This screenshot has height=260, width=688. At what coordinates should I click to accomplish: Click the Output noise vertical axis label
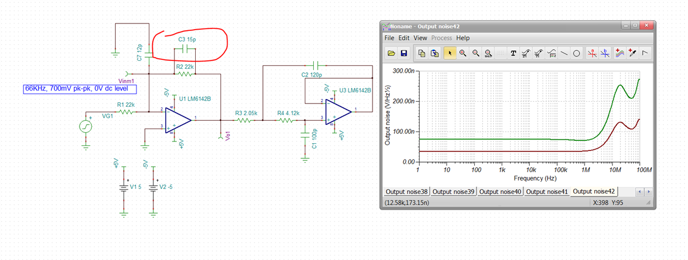pos(388,116)
